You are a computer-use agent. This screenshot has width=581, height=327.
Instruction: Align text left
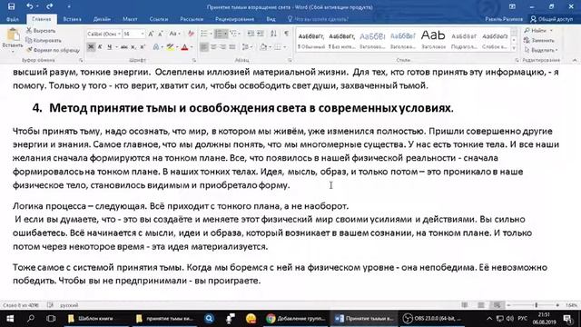coord(204,47)
